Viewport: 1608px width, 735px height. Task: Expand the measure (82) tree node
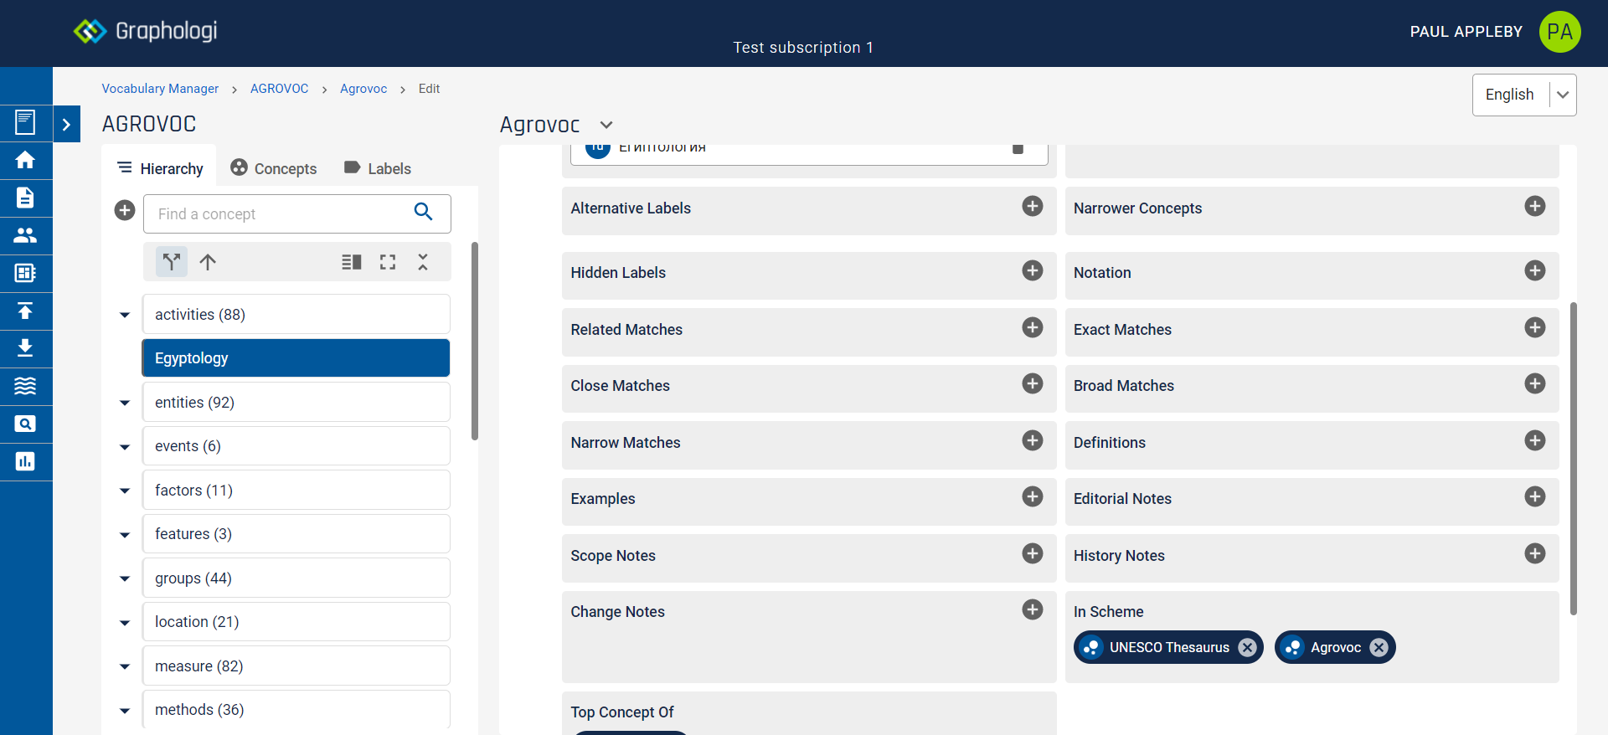pos(125,667)
